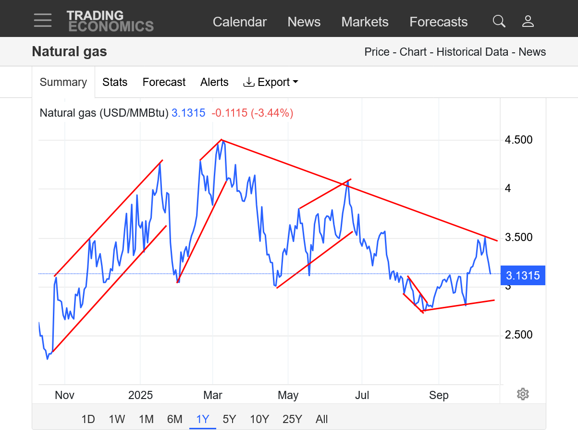Open News in top navigation
578x448 pixels.
pos(304,22)
